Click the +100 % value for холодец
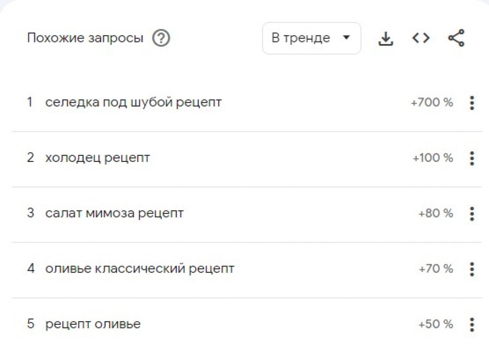489x352 pixels. pyautogui.click(x=433, y=158)
